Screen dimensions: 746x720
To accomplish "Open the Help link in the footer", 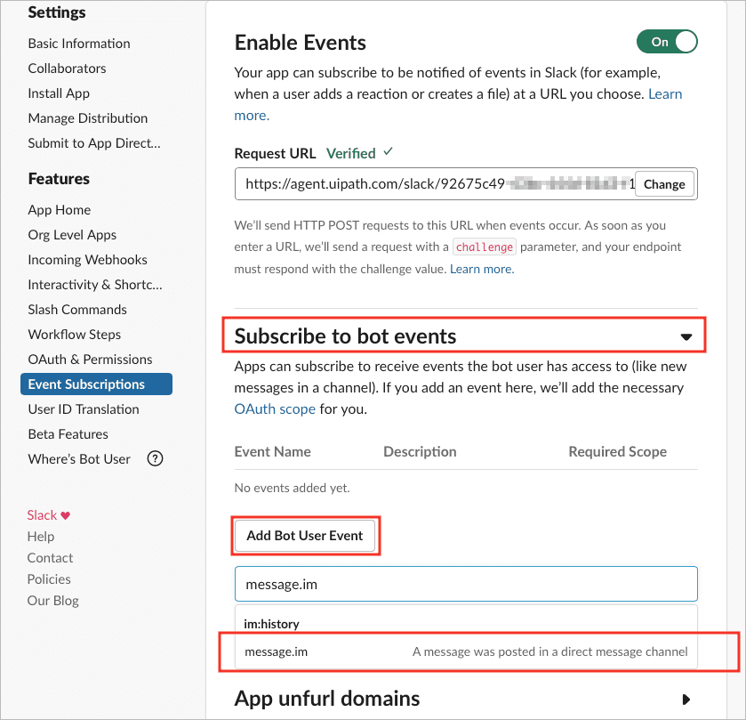I will [41, 536].
